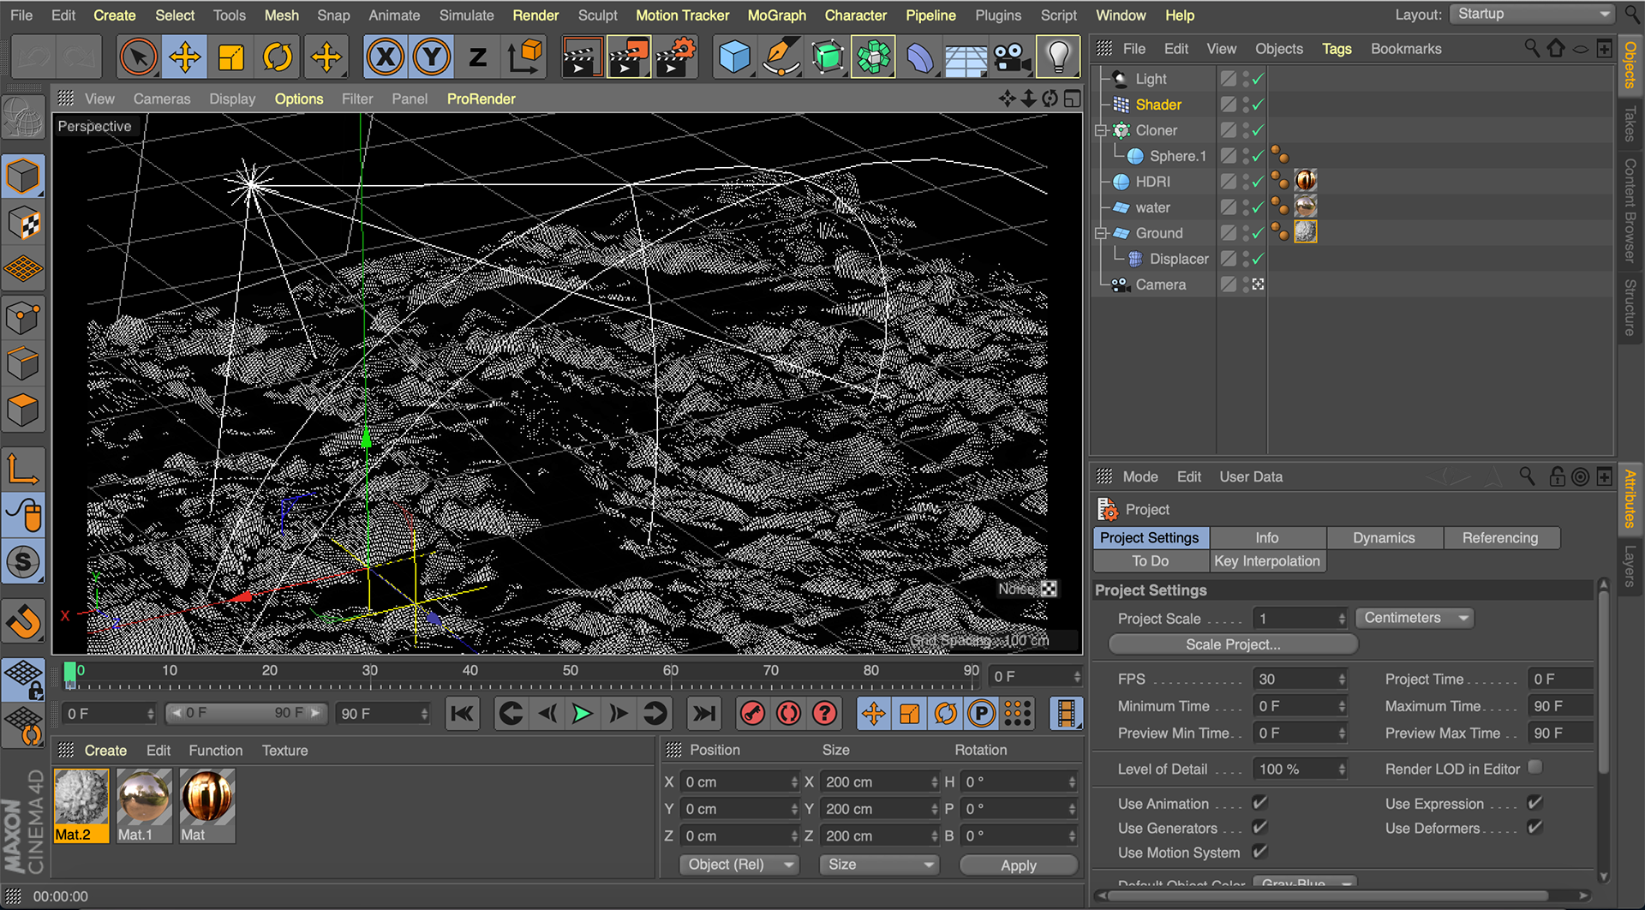
Task: Click the Scale Project button
Action: (x=1232, y=644)
